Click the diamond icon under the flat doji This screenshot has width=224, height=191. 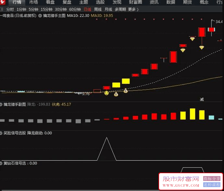click(x=192, y=39)
